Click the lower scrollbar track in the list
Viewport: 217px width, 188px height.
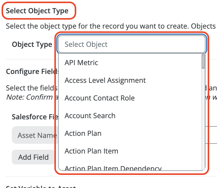(x=203, y=133)
